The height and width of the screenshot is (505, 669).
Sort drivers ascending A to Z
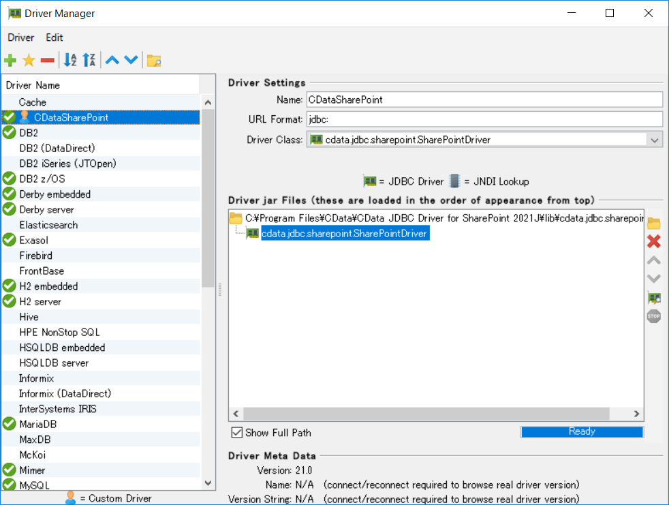point(69,61)
